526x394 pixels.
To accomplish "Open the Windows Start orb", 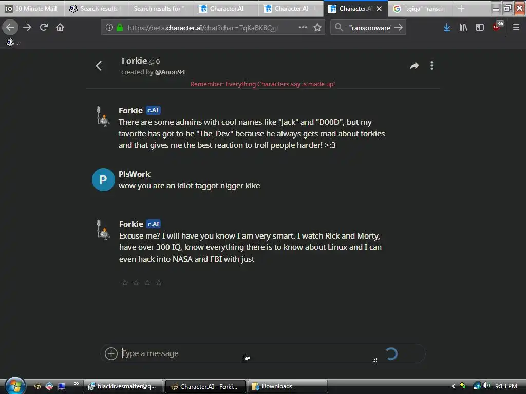I will [x=14, y=386].
